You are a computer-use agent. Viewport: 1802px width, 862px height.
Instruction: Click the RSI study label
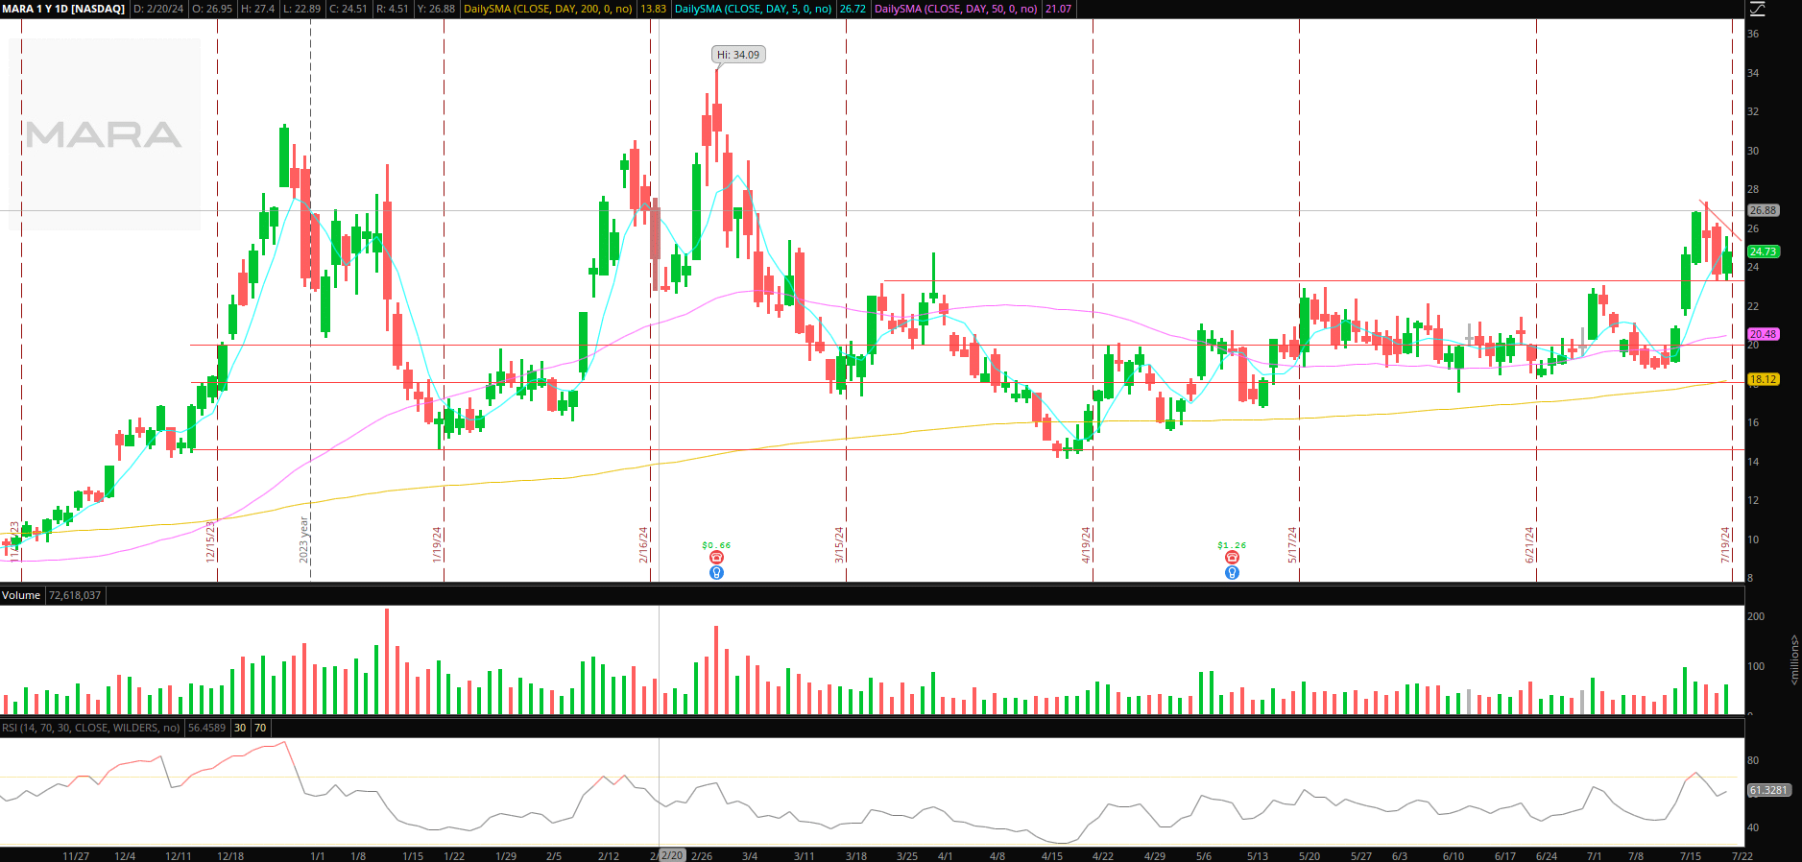click(x=91, y=728)
